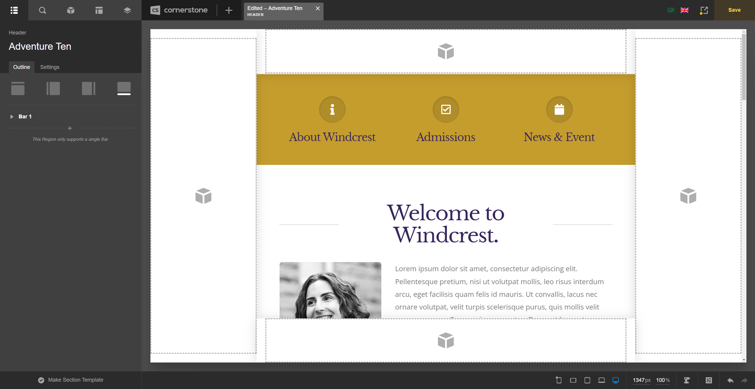
Task: Expand the Bar 1 tree item
Action: tap(12, 117)
